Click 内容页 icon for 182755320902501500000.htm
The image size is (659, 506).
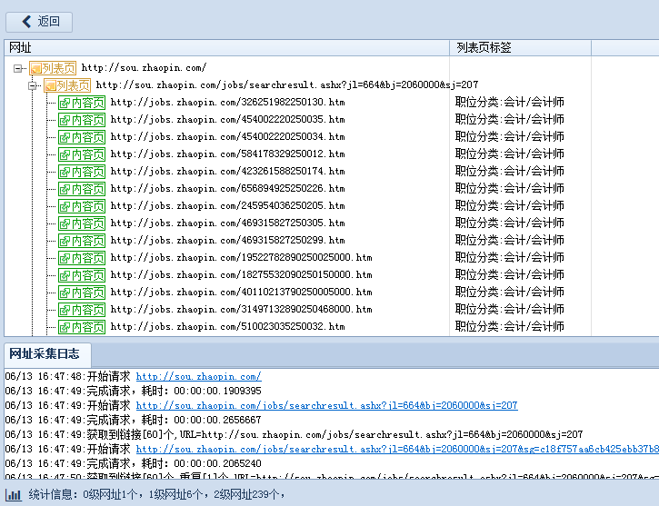(x=82, y=274)
